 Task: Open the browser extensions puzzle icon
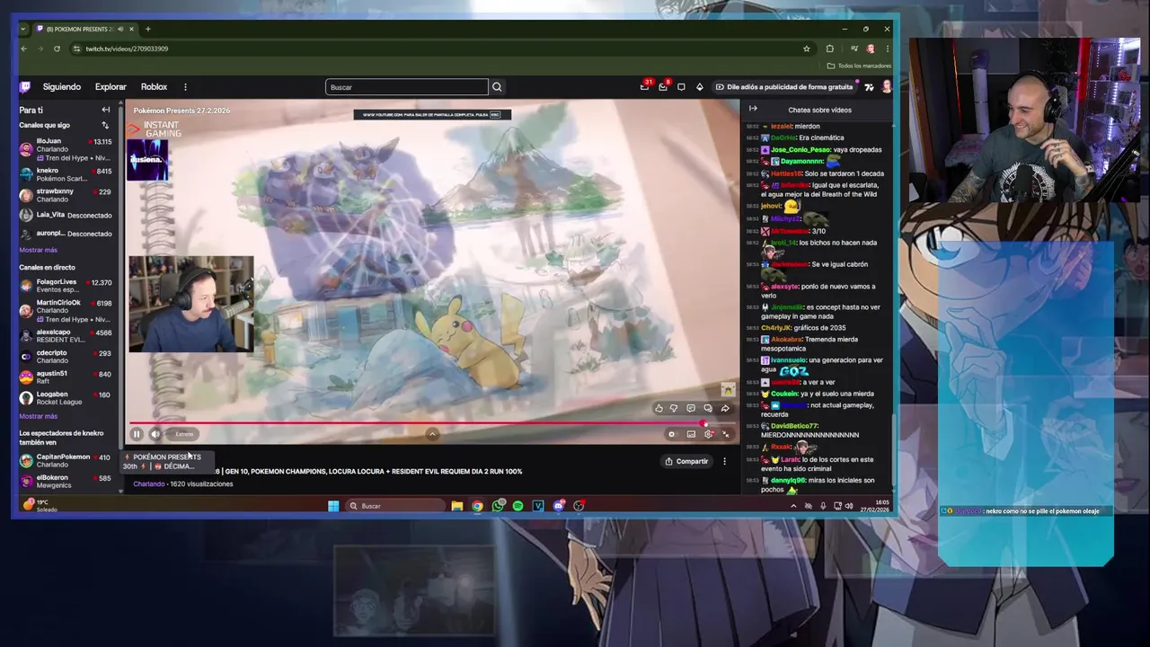pyautogui.click(x=829, y=49)
